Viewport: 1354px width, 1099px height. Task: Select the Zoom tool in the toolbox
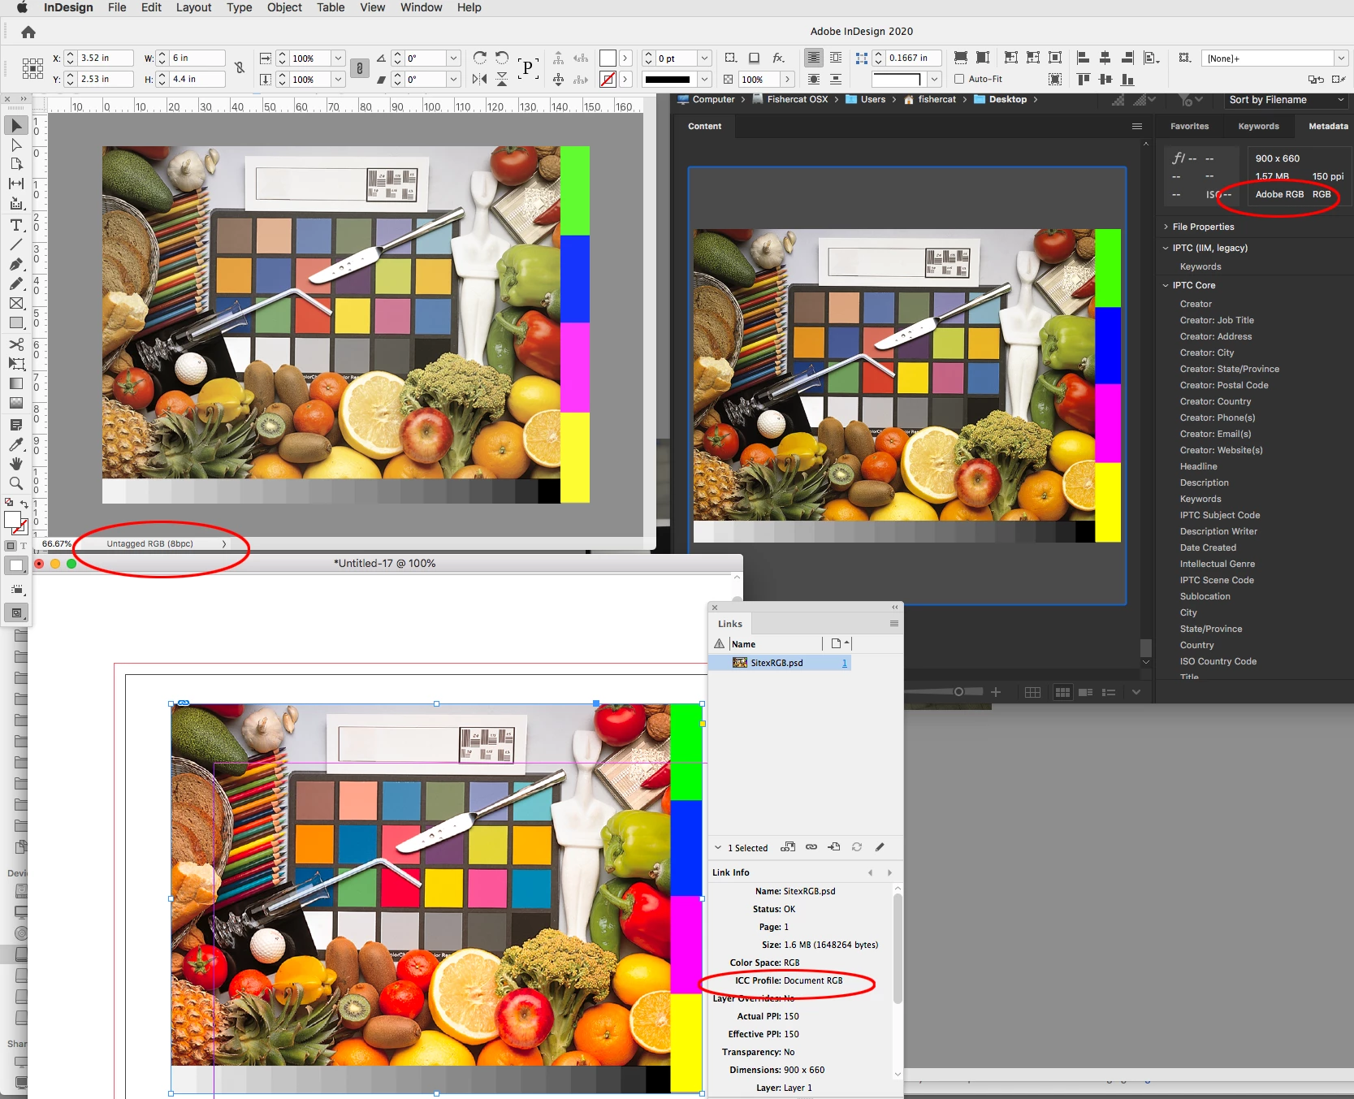coord(16,484)
